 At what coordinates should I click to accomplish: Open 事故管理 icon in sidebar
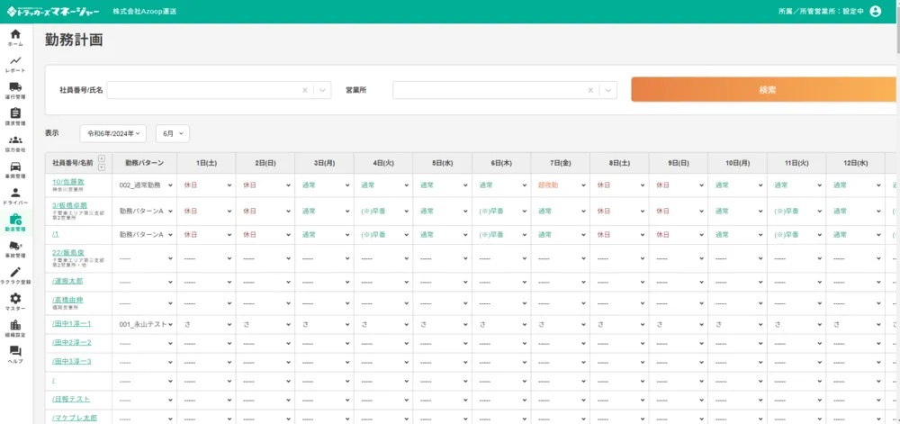point(15,246)
